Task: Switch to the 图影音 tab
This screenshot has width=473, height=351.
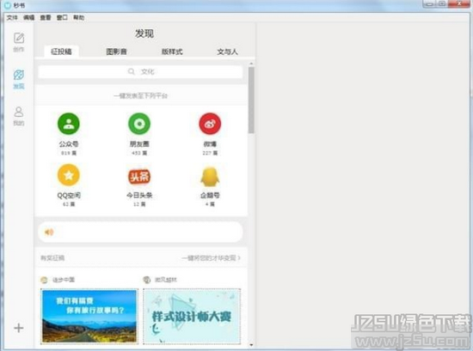Action: (116, 51)
